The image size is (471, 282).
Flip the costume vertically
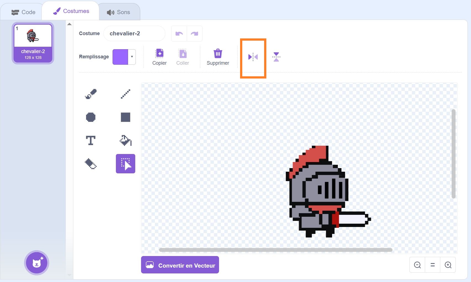pyautogui.click(x=276, y=57)
